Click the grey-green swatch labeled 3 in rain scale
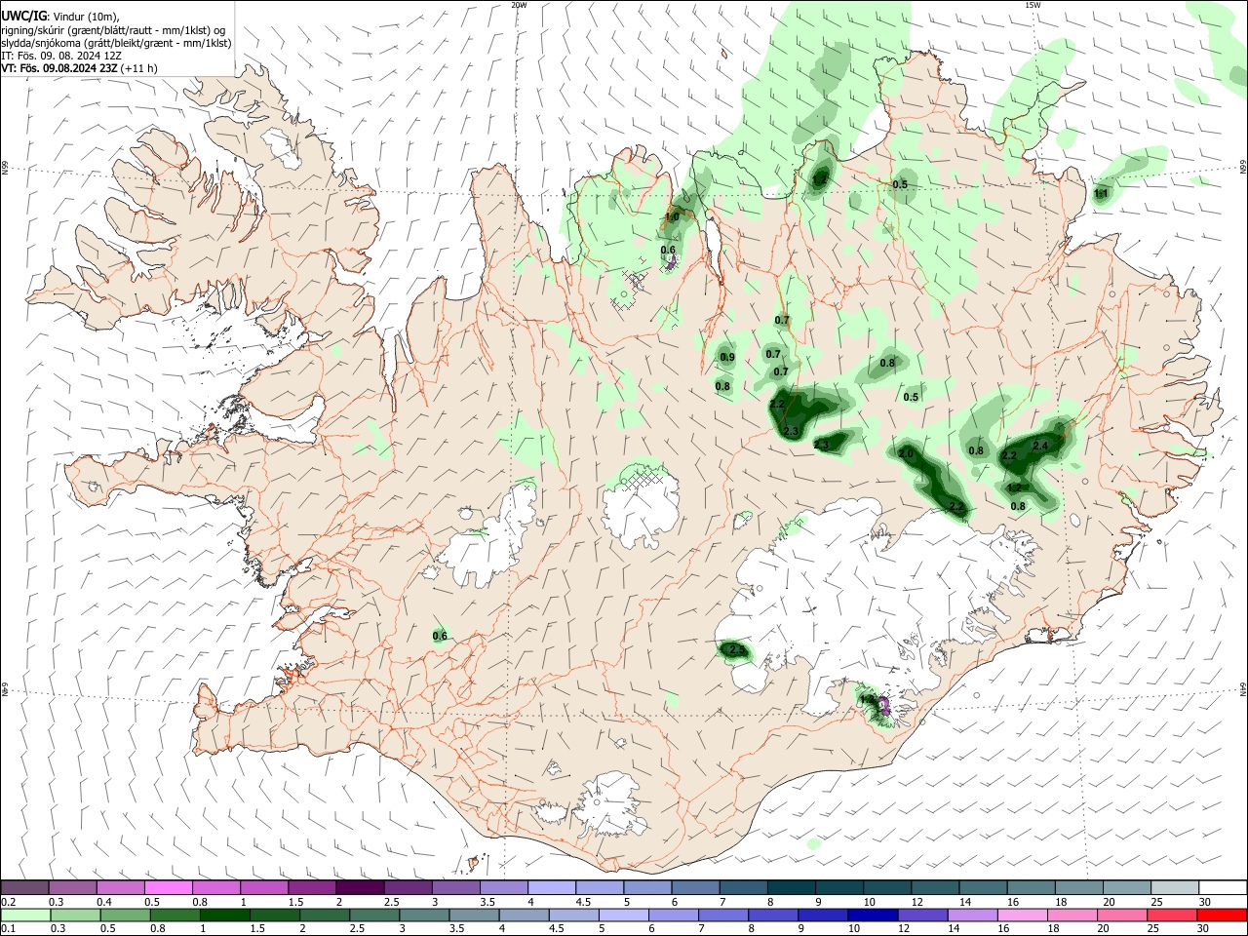Image resolution: width=1248 pixels, height=936 pixels. [x=423, y=916]
